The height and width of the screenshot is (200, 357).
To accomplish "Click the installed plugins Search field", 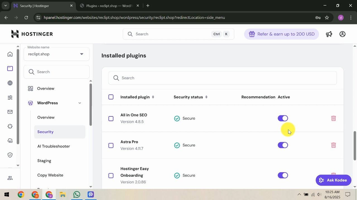I will [x=223, y=78].
